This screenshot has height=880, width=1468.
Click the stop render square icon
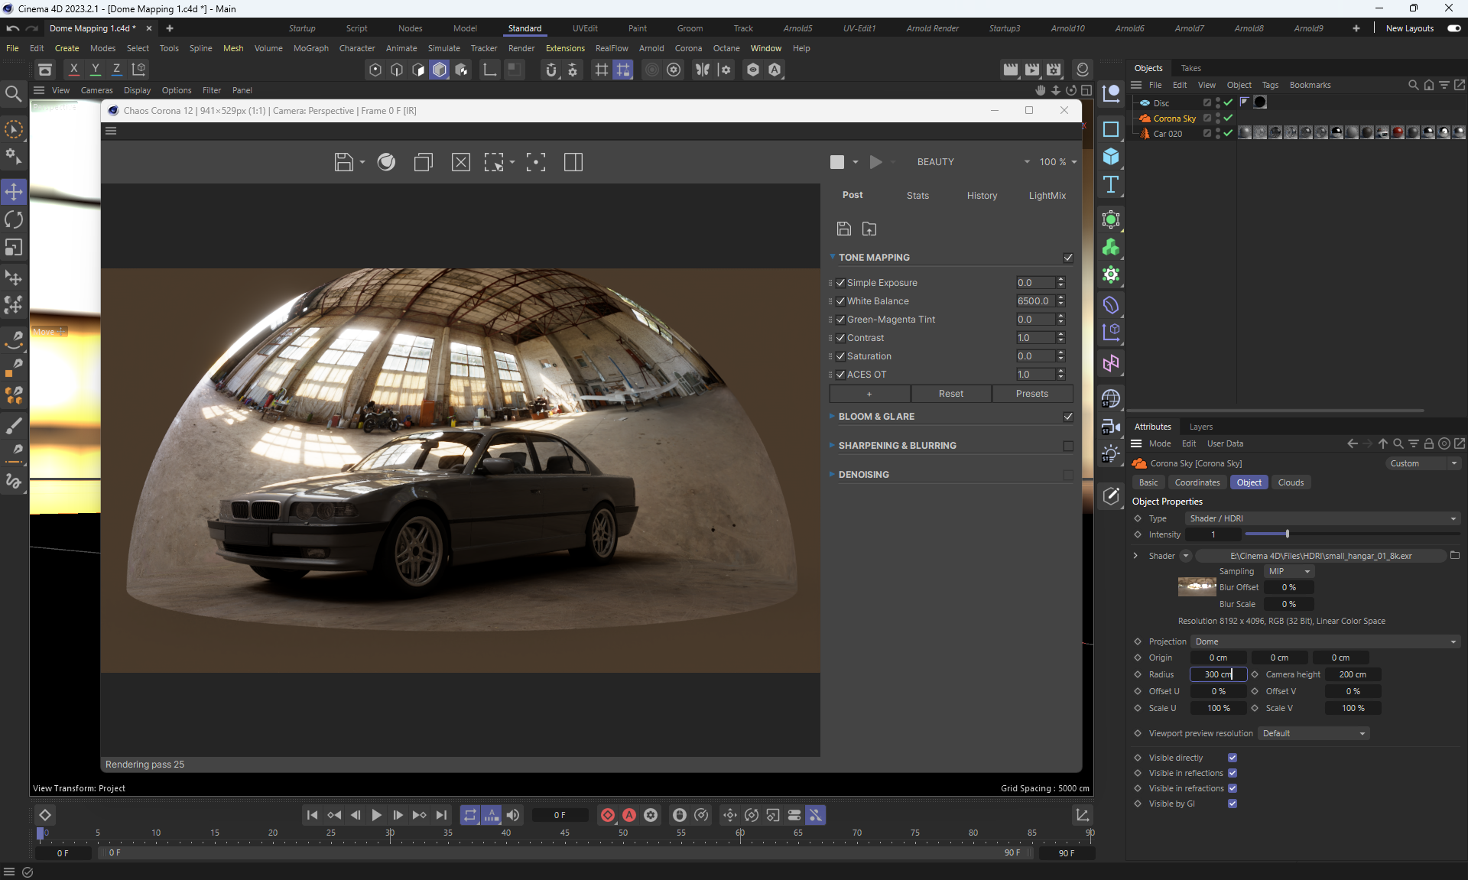point(837,162)
